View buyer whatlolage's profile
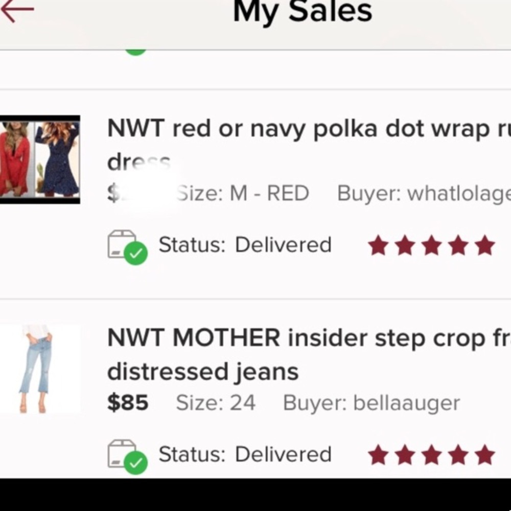 423,194
